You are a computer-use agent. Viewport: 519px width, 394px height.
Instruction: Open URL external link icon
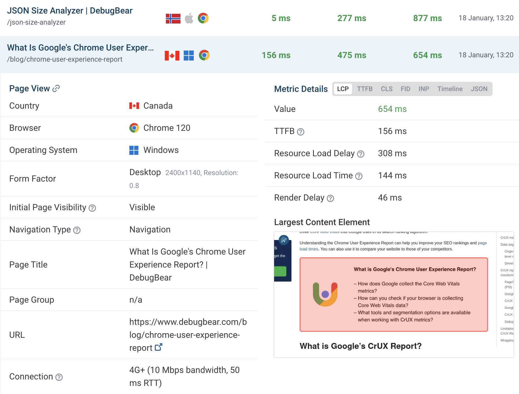point(159,347)
